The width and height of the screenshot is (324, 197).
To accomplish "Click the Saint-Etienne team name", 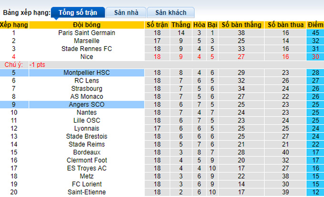I will point(87,192).
